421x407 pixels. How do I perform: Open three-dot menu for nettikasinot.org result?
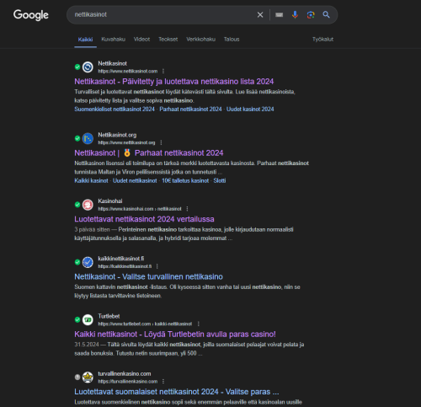click(161, 142)
